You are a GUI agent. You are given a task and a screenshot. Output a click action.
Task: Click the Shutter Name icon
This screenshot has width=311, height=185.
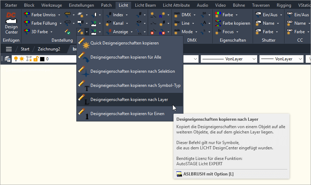(x=258, y=23)
